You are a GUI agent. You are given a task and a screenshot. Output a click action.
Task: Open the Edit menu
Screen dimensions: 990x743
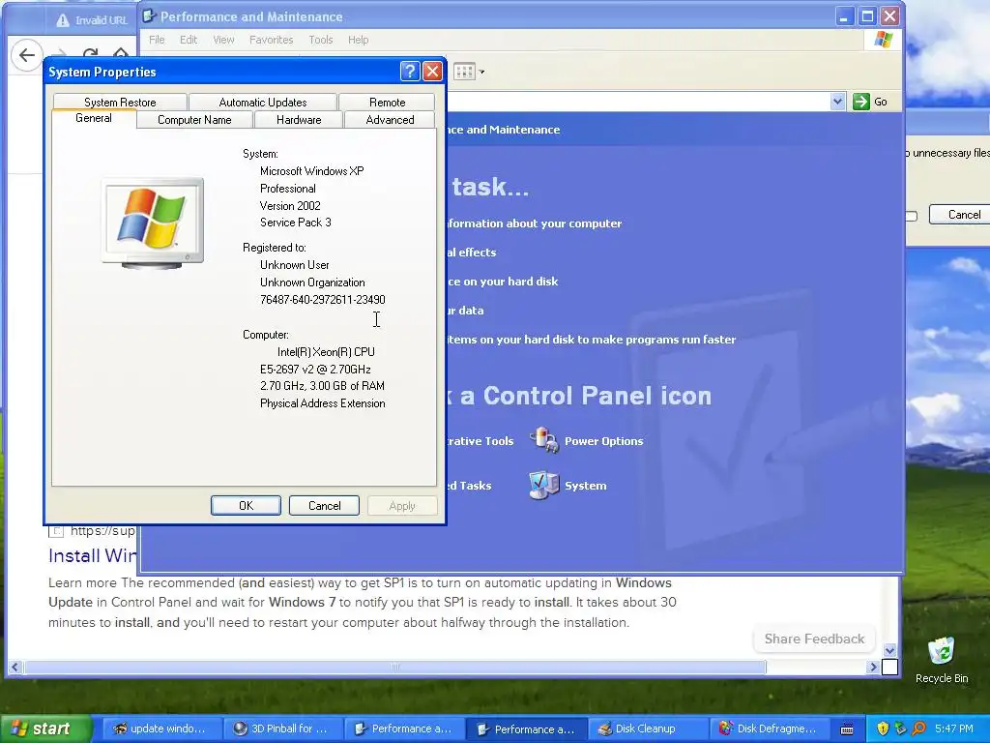coord(189,40)
